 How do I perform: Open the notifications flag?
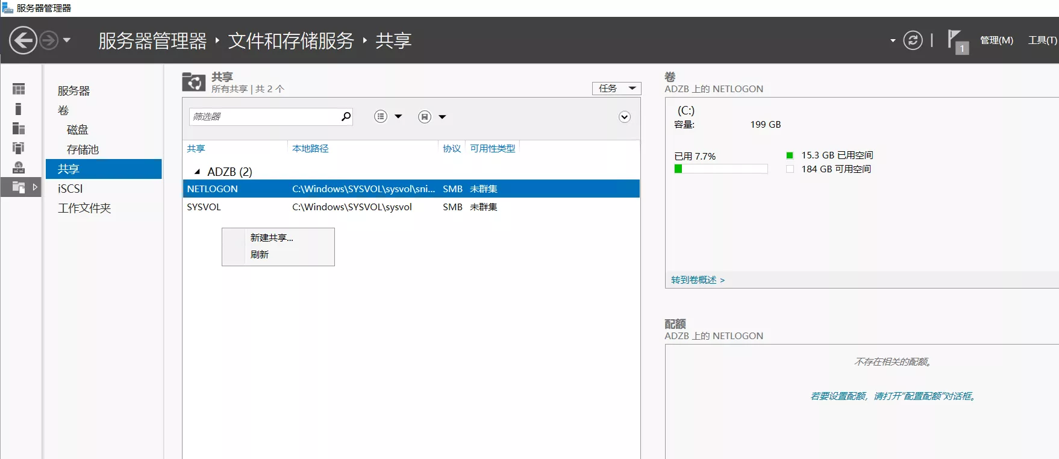click(x=956, y=41)
